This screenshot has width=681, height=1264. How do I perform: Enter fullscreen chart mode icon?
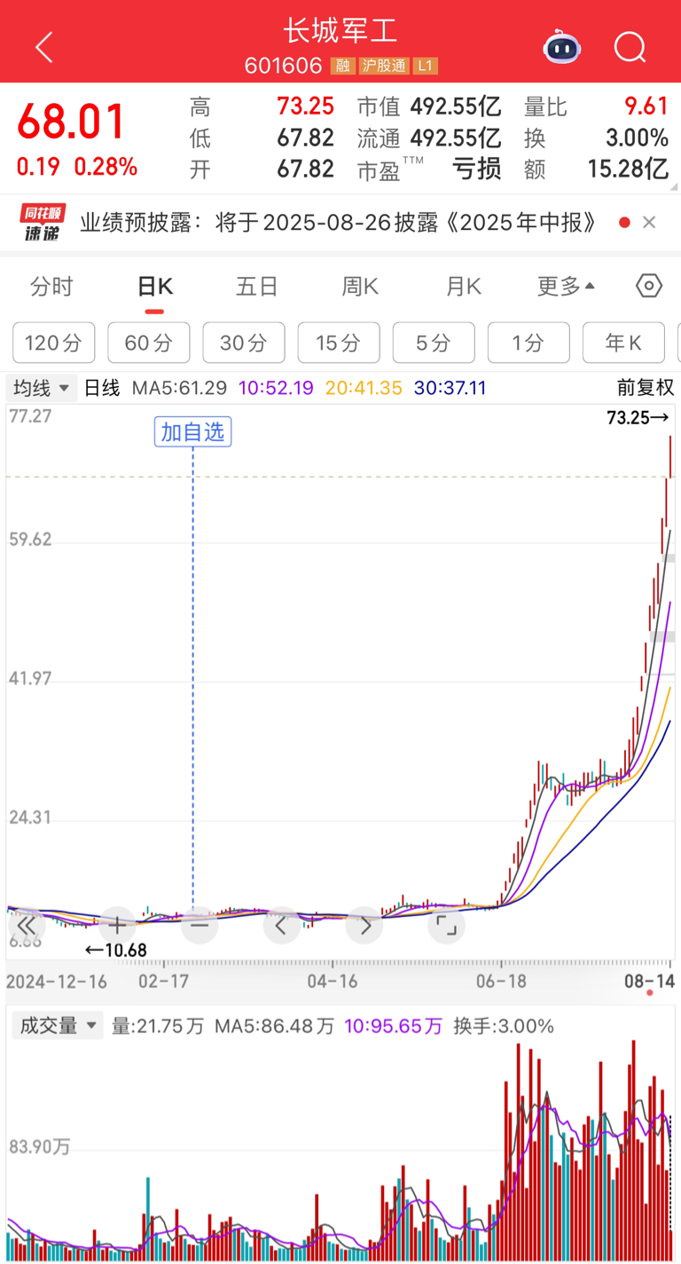click(x=447, y=926)
